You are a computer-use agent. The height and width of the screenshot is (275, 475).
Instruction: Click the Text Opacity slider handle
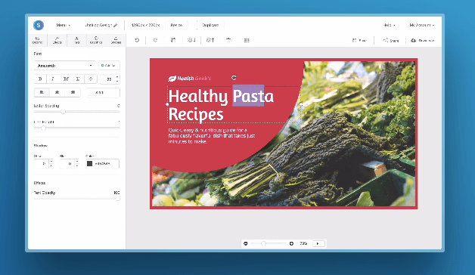coord(117,199)
